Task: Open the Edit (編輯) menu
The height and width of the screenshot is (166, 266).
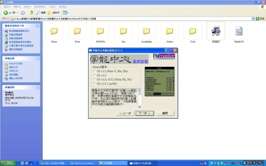Action: 17,7
